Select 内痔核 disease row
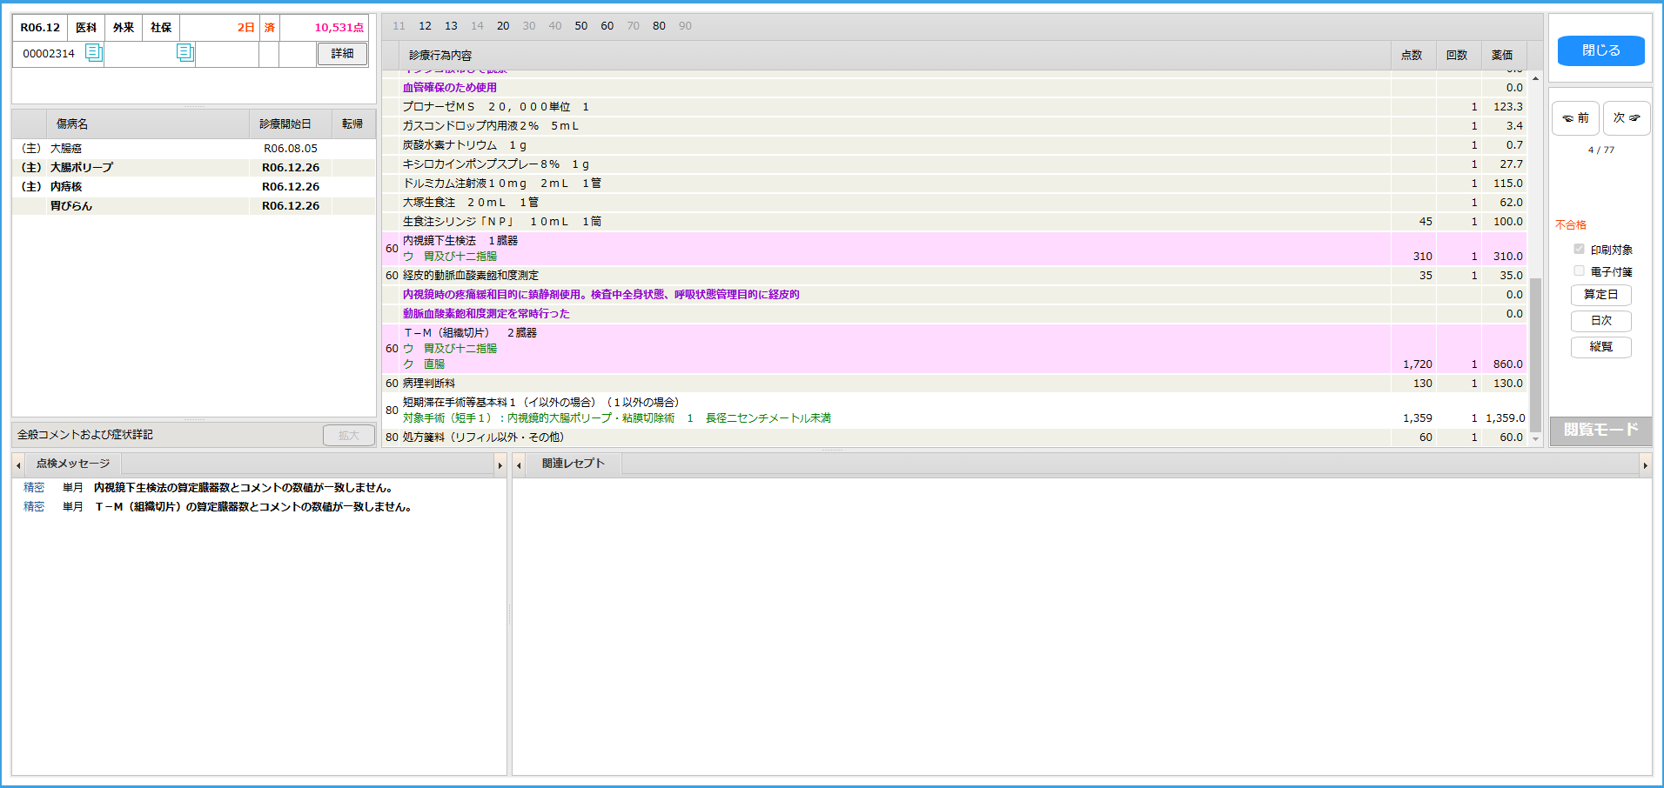Screen dimensions: 1664x788 (x=194, y=187)
